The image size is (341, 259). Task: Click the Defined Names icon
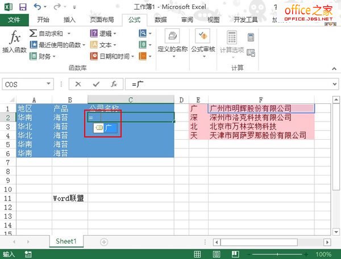pyautogui.click(x=172, y=36)
